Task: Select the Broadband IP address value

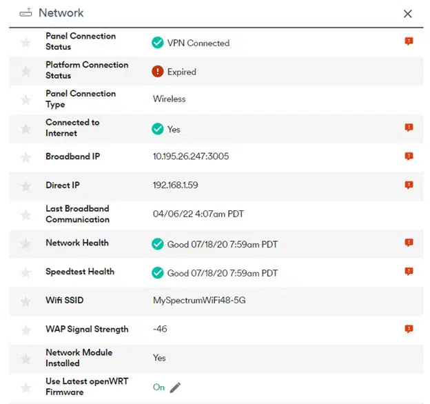Action: 191,156
